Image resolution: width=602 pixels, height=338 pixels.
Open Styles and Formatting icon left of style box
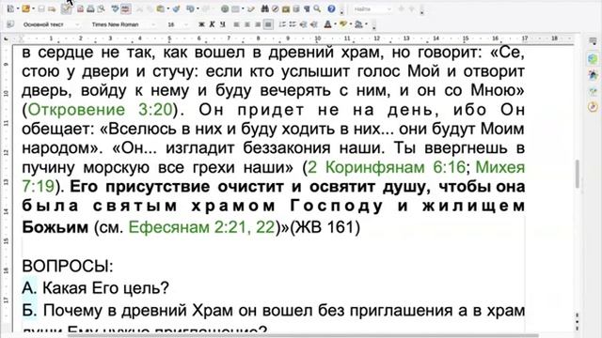10,24
